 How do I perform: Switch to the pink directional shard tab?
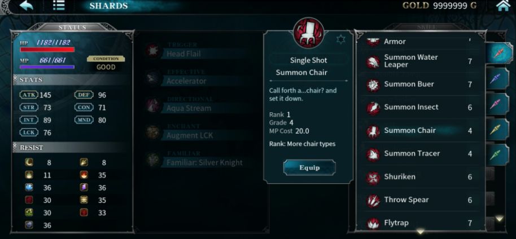point(497,104)
